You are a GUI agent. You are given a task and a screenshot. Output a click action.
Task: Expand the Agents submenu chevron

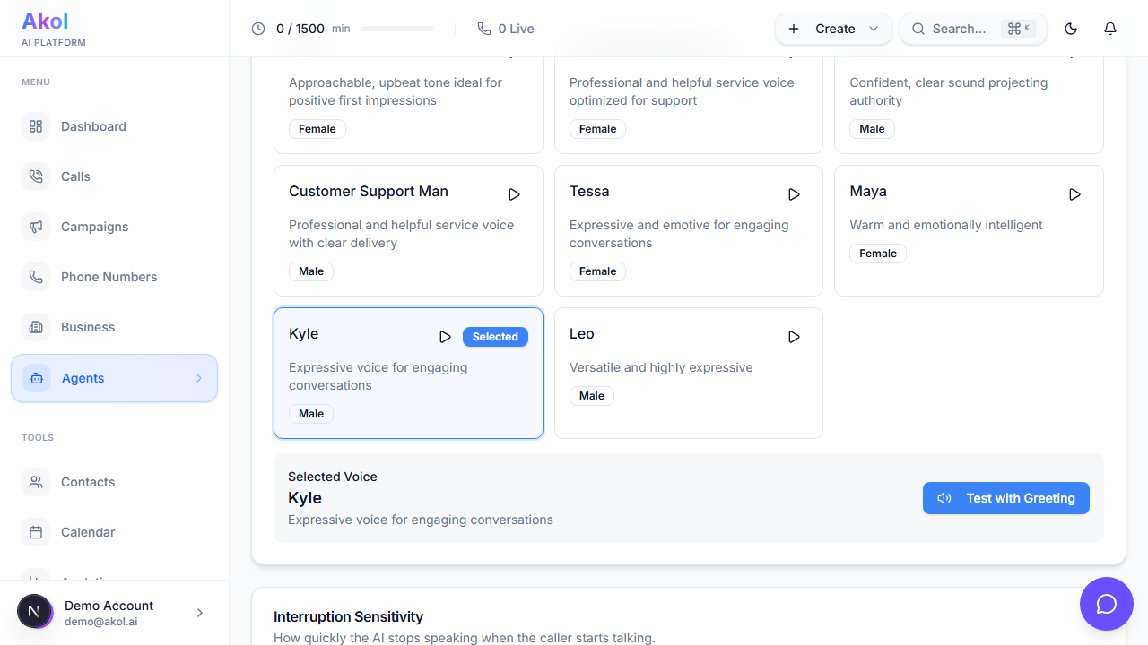point(199,378)
